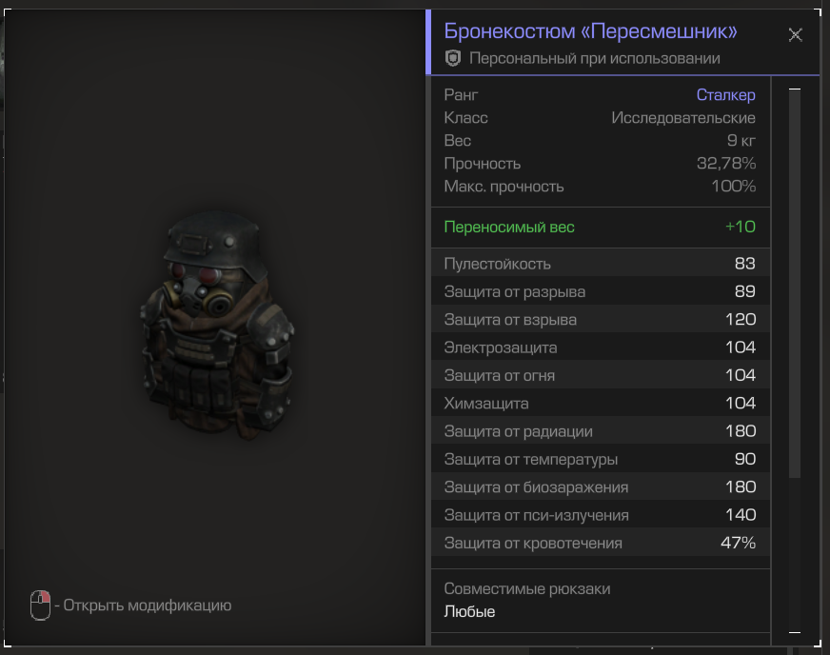The image size is (830, 655).
Task: Select the Защита от биозаражения row
Action: 600,487
